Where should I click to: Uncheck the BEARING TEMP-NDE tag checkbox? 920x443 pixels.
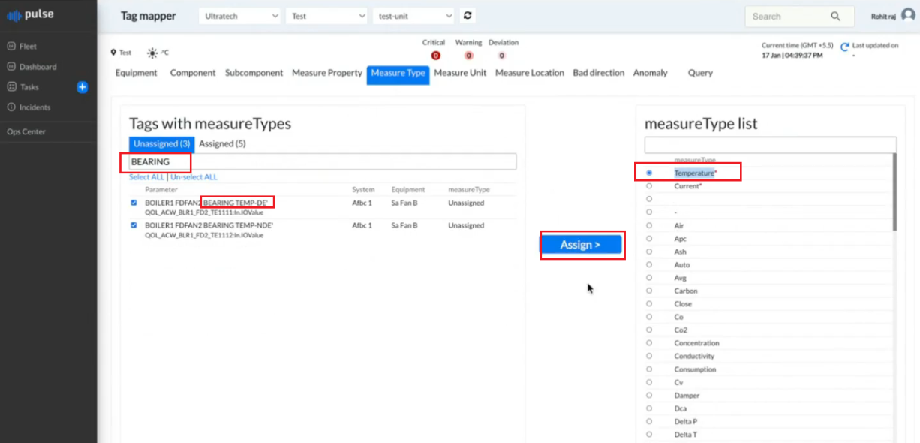coord(134,225)
